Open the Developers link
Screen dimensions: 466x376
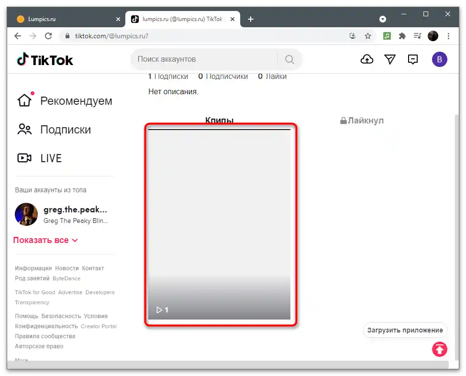coord(100,292)
